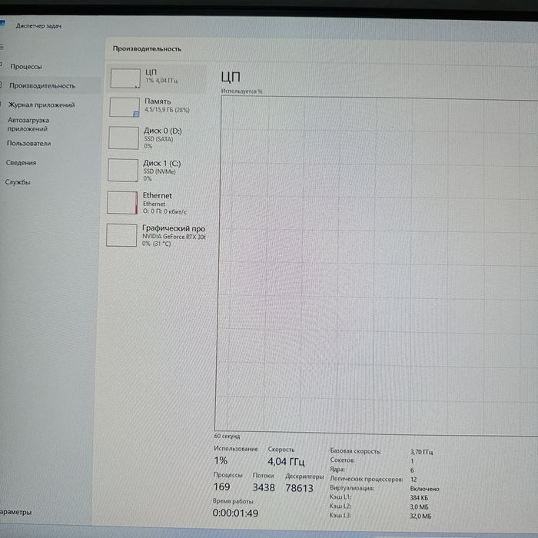
Task: Click the Производительность page heading
Action: click(x=147, y=48)
